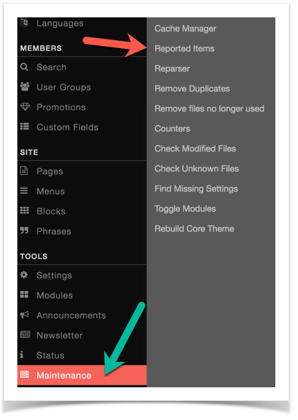Screen dimensions: 298x420
Task: Click the diamond icon next to Promotions
Action: pos(25,107)
